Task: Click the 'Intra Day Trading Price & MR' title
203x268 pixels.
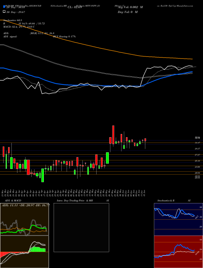Action: point(75,201)
